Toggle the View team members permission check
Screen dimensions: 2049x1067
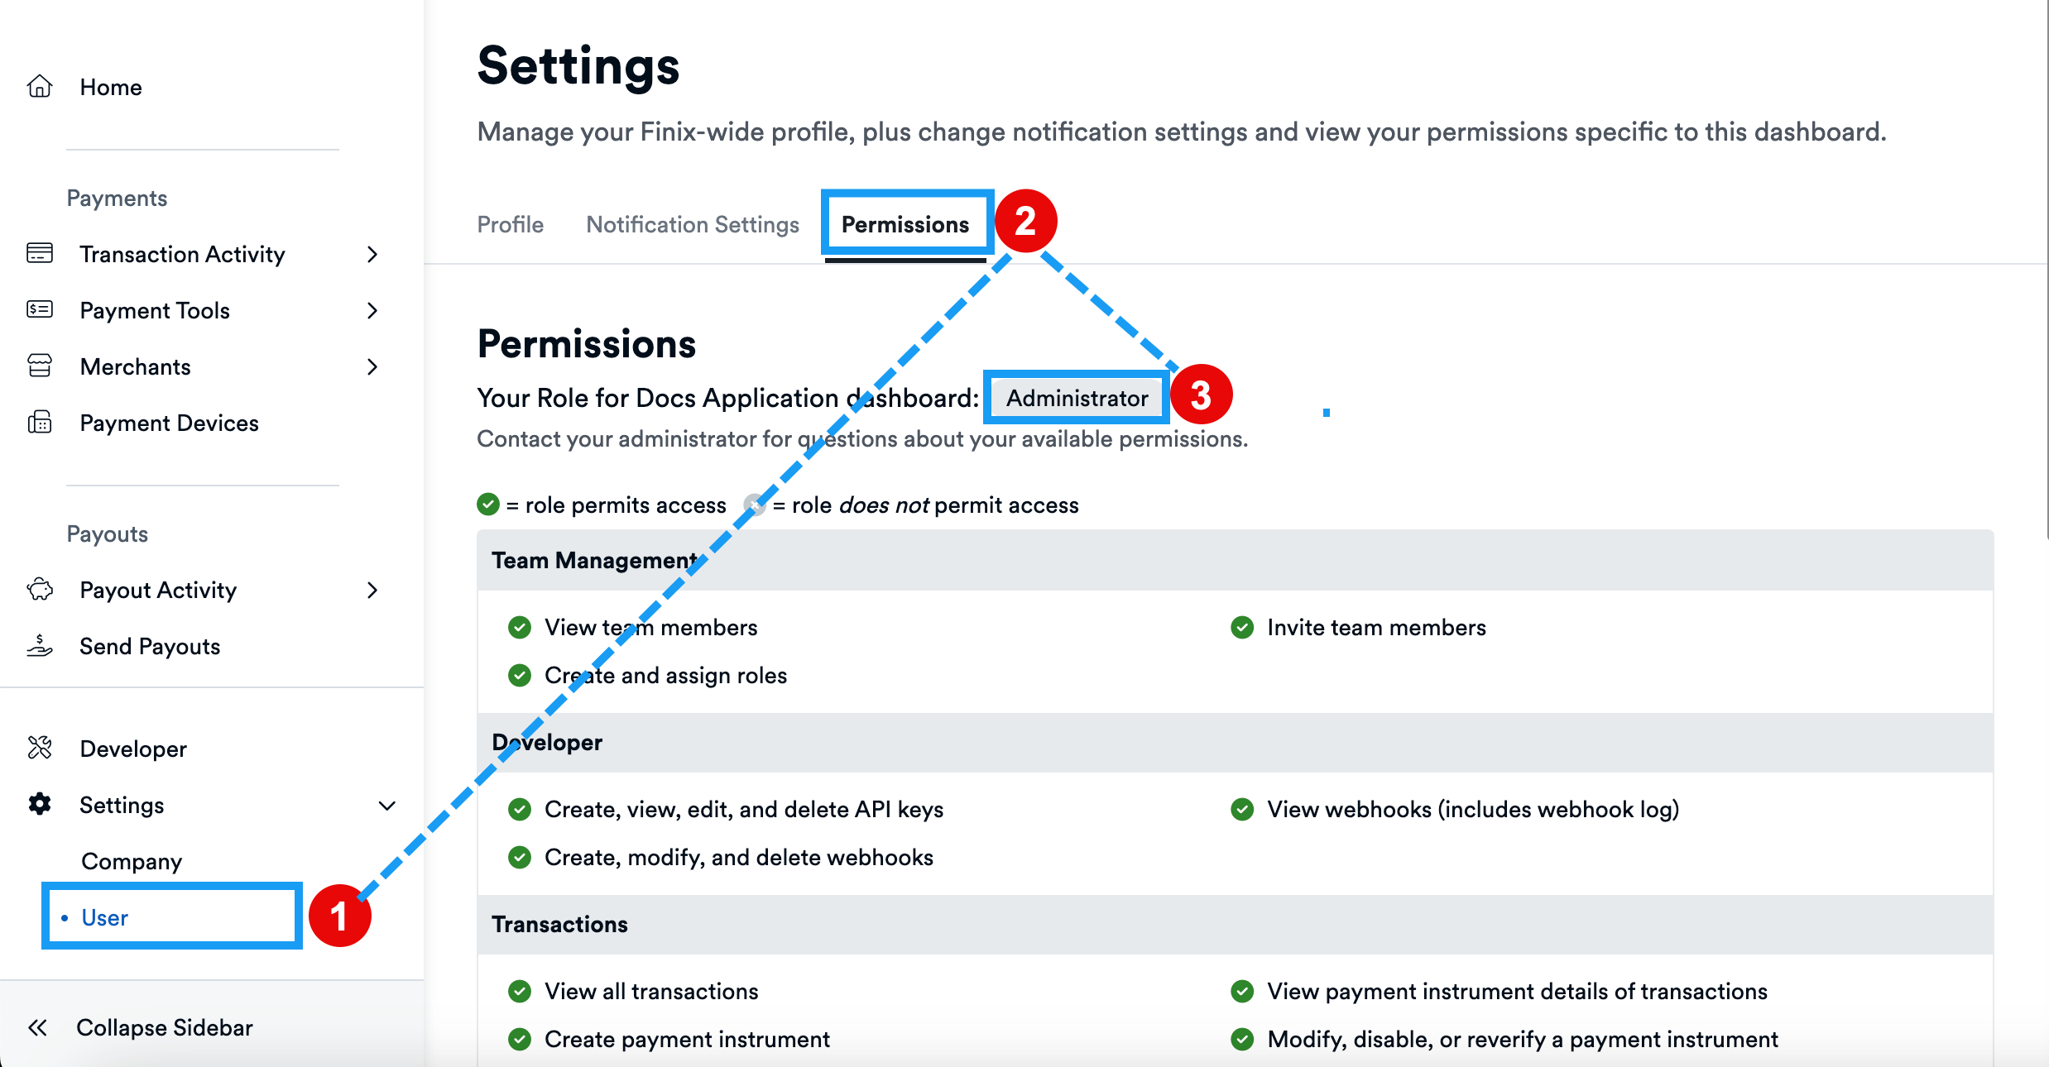[519, 627]
